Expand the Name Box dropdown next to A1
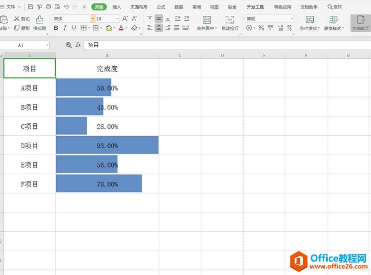Viewport: 371px width, 275px height. click(47, 45)
